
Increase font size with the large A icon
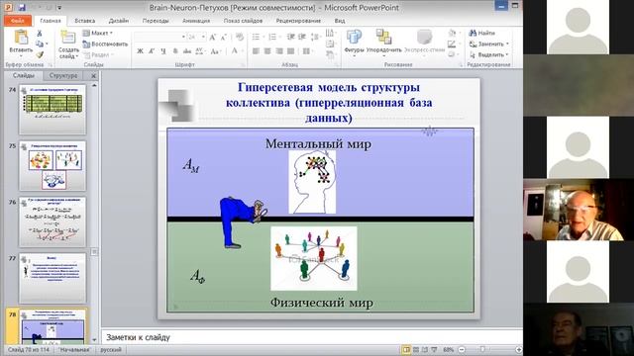pyautogui.click(x=213, y=38)
